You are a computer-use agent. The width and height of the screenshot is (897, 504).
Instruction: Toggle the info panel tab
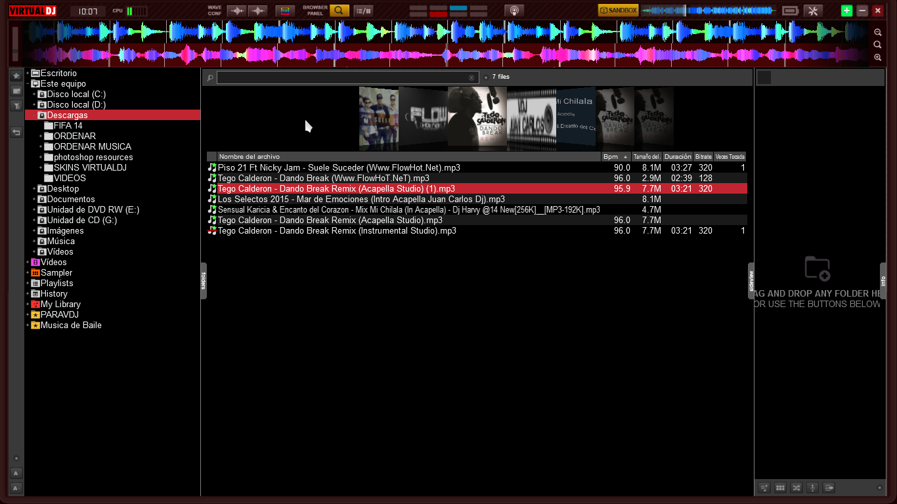883,281
